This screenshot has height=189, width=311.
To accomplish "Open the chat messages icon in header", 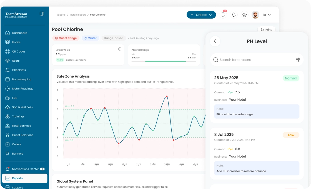I will click(x=223, y=15).
